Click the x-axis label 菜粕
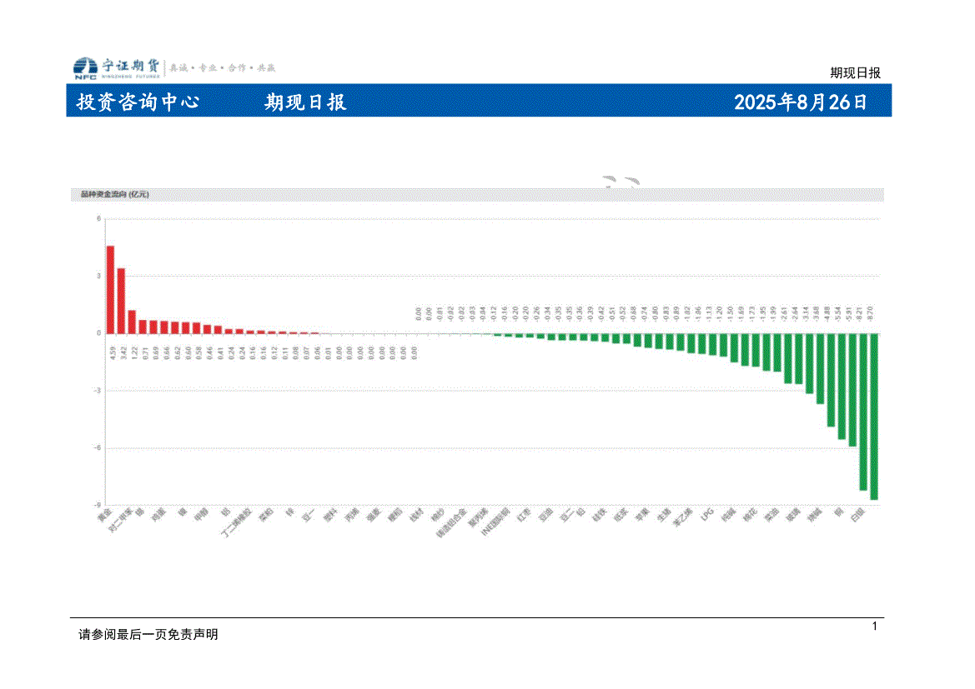Screen dimensions: 975x689 click(265, 514)
